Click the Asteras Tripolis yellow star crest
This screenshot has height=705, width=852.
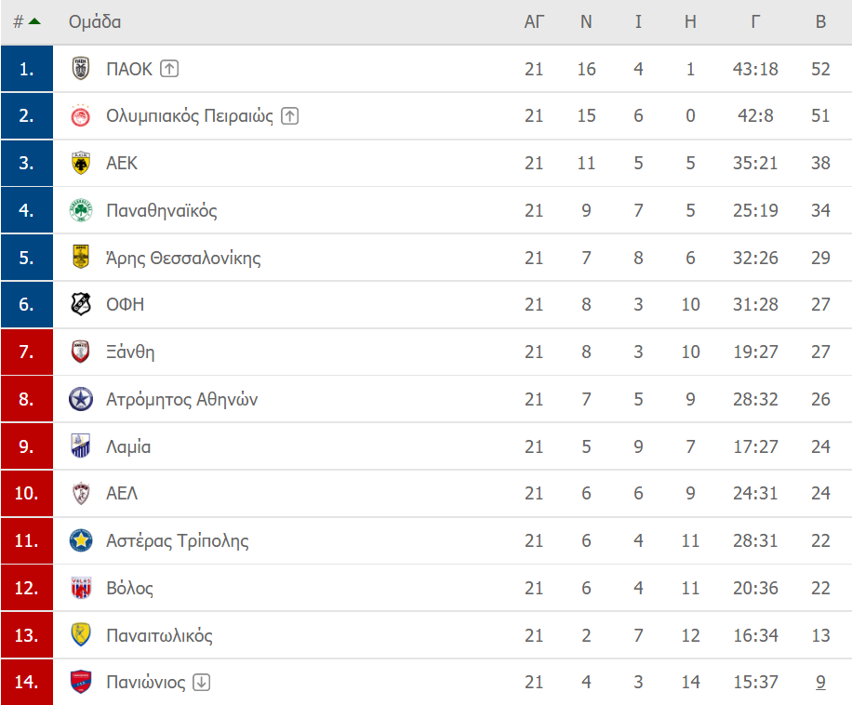tap(81, 540)
